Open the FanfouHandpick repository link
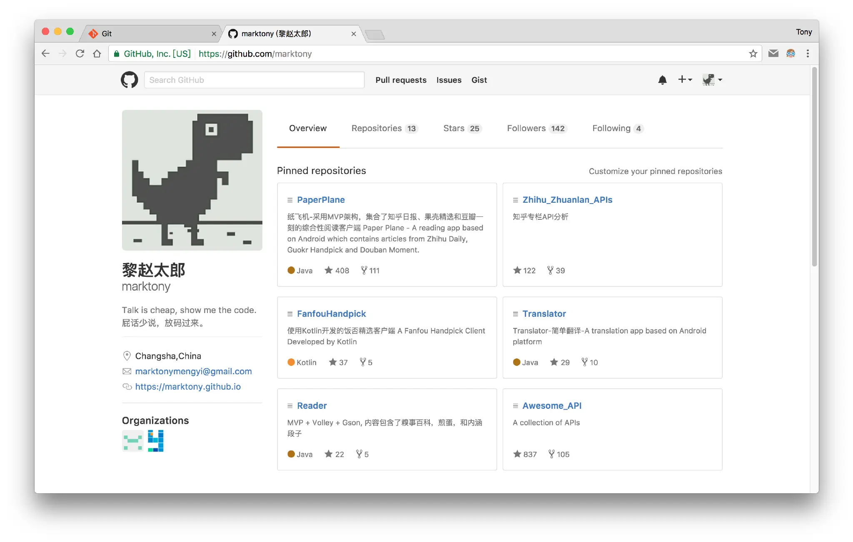 pos(331,314)
